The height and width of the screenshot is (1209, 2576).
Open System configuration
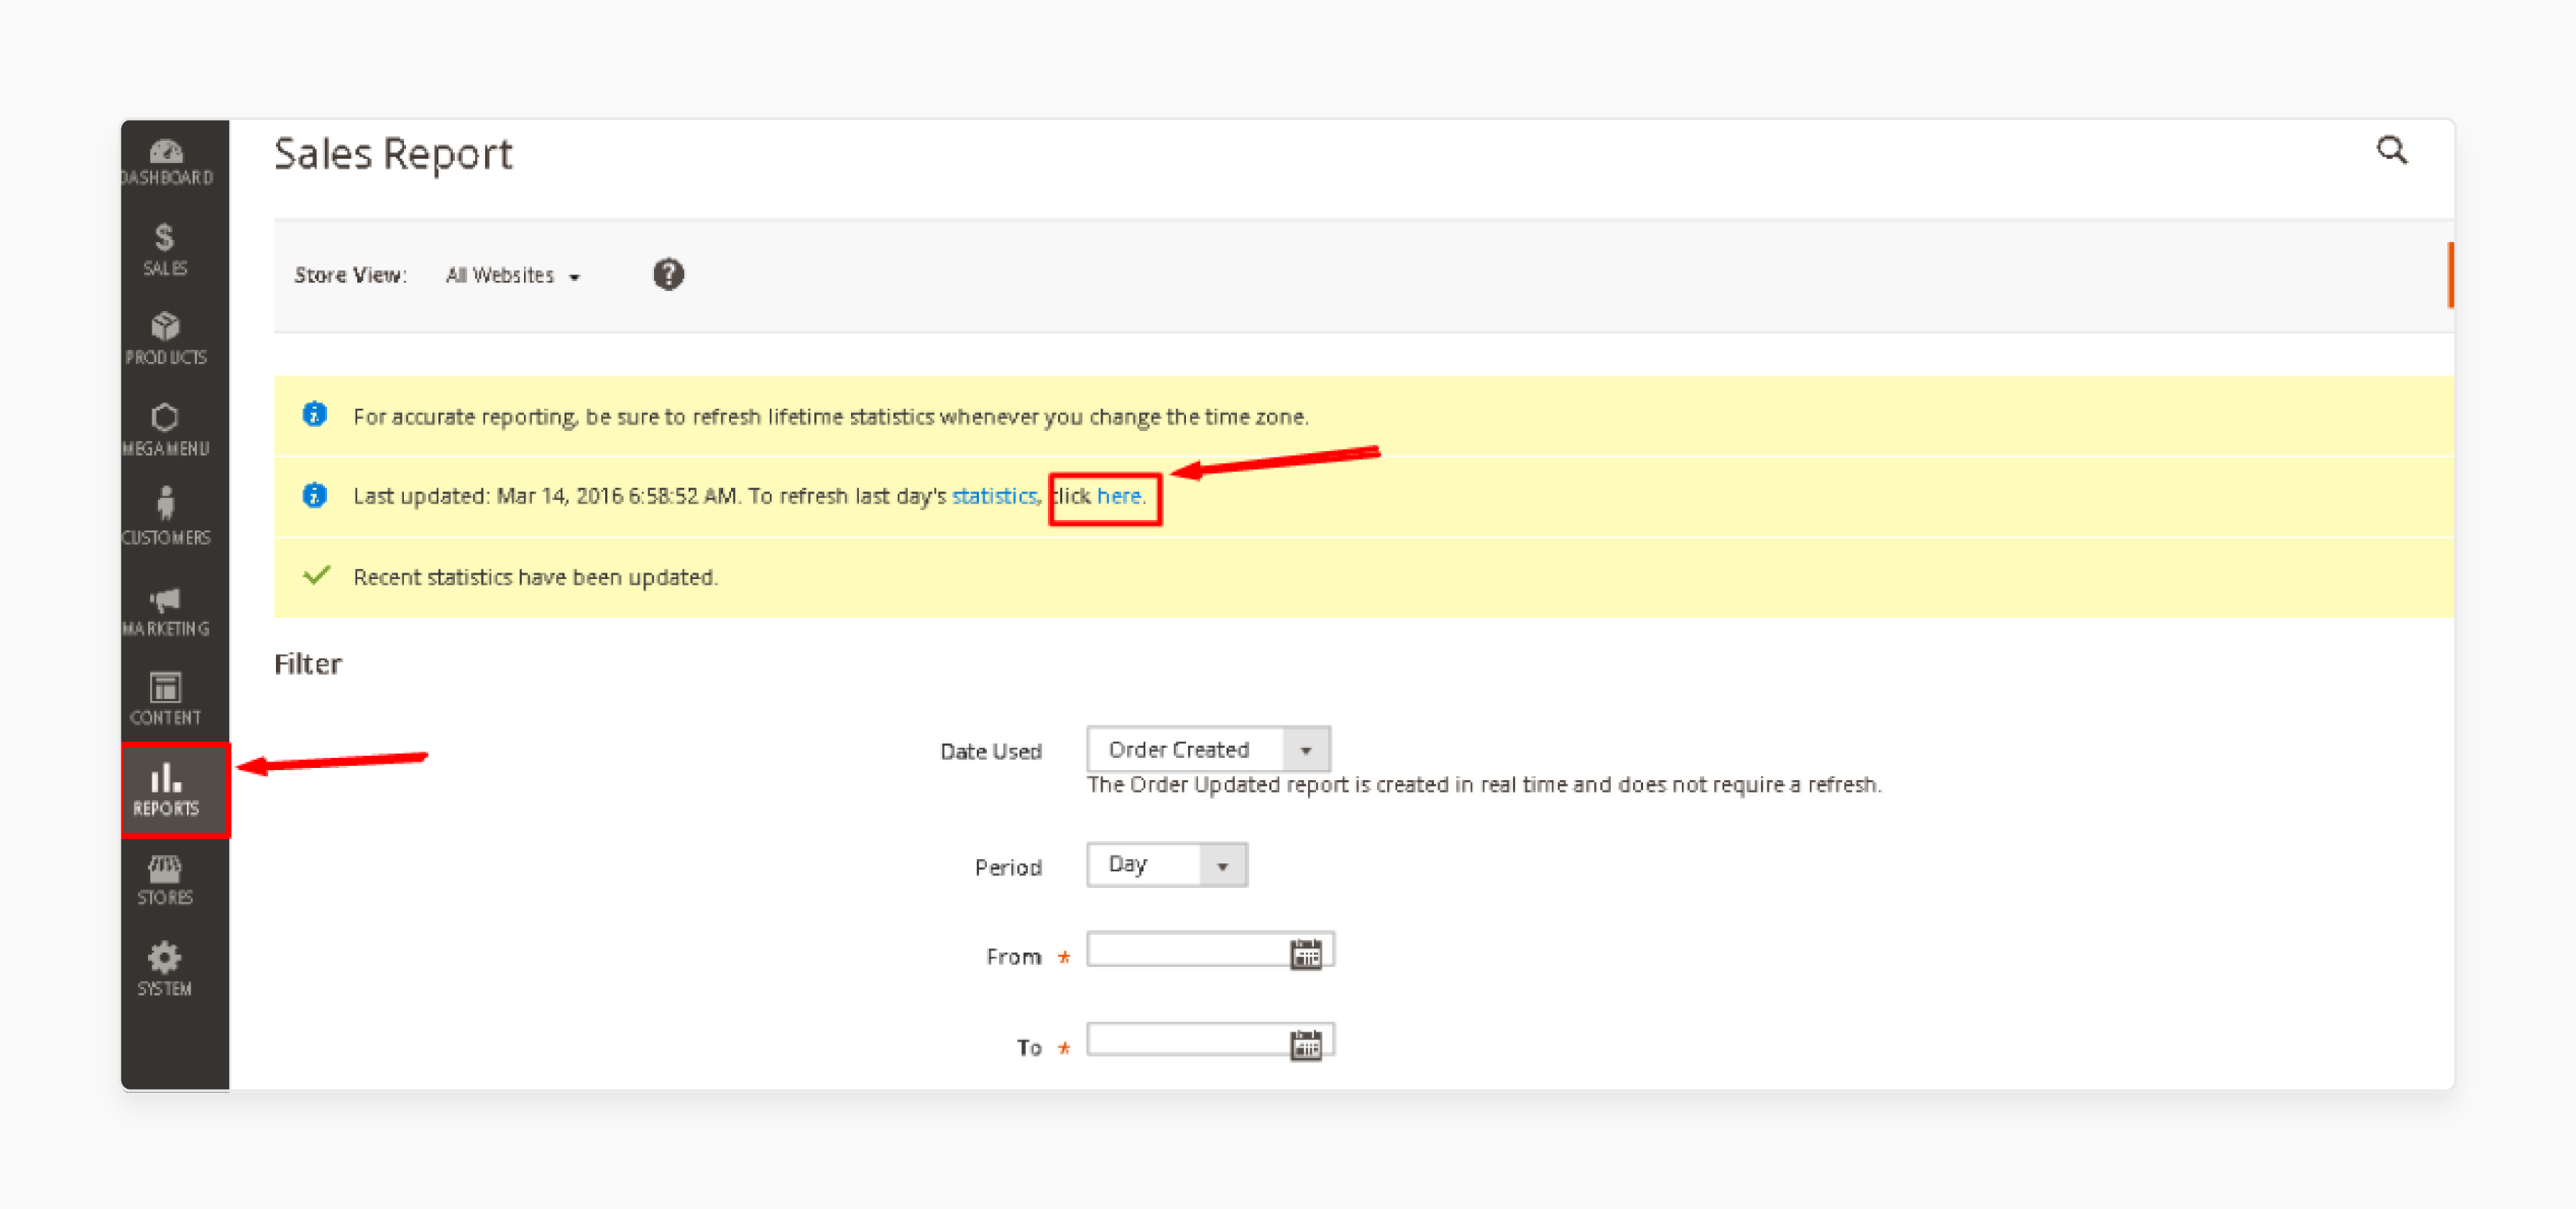point(165,969)
